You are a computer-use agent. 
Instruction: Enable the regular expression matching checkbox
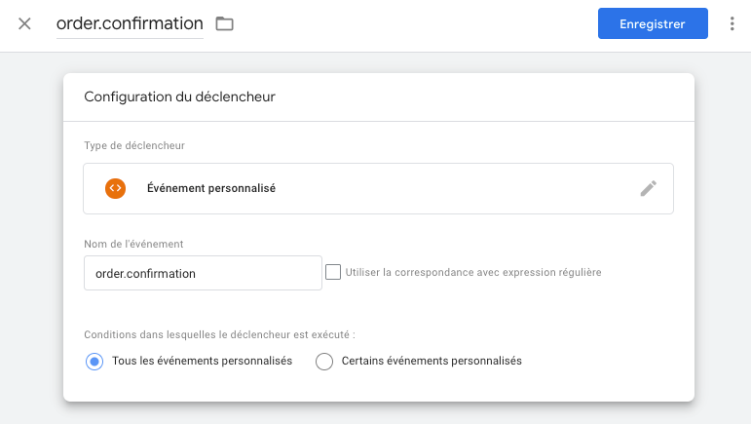[x=333, y=272]
